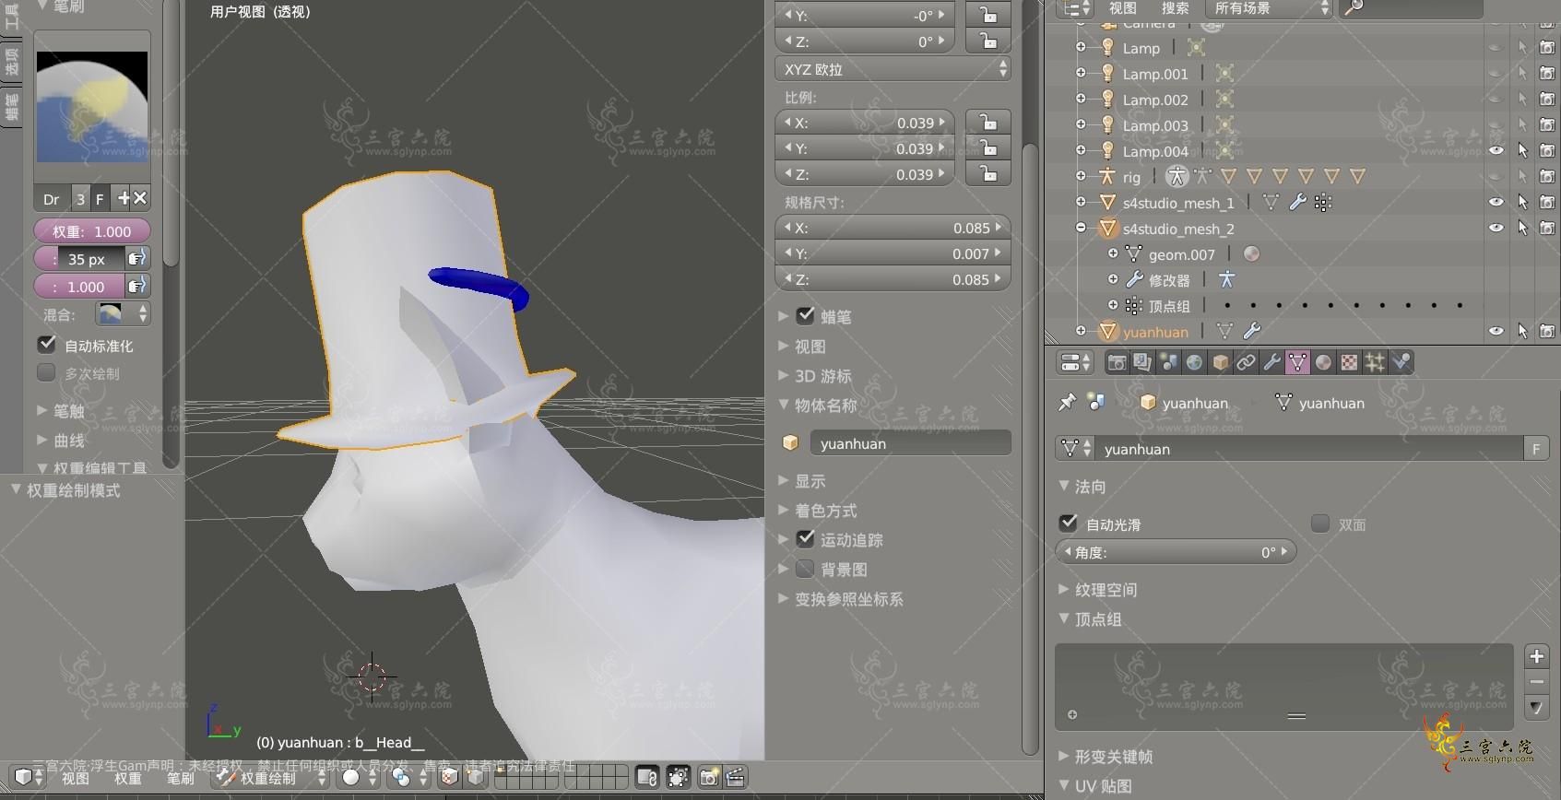
Task: Click the mesh data icon beside yuanhuan row
Action: click(x=1224, y=331)
